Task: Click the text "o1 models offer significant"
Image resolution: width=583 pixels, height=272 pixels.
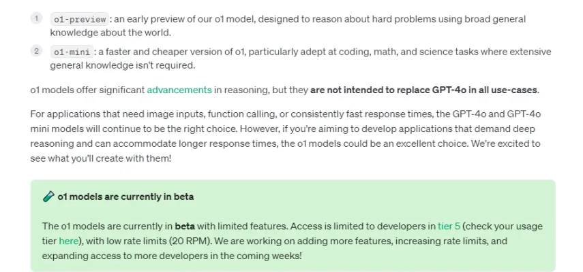Action: [x=87, y=90]
